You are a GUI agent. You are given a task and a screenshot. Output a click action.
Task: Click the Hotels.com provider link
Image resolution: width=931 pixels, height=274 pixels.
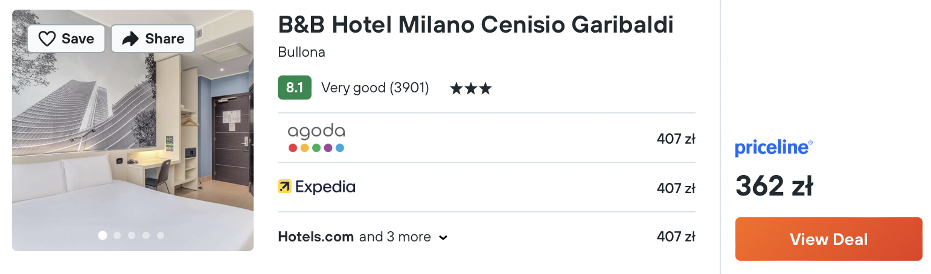[x=316, y=237]
